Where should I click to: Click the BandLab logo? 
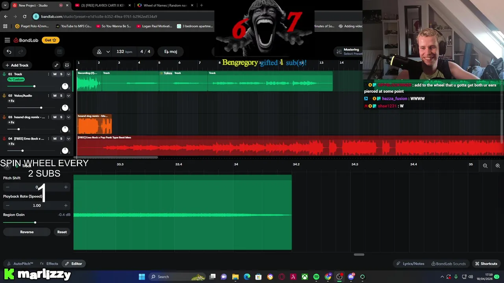pyautogui.click(x=26, y=40)
